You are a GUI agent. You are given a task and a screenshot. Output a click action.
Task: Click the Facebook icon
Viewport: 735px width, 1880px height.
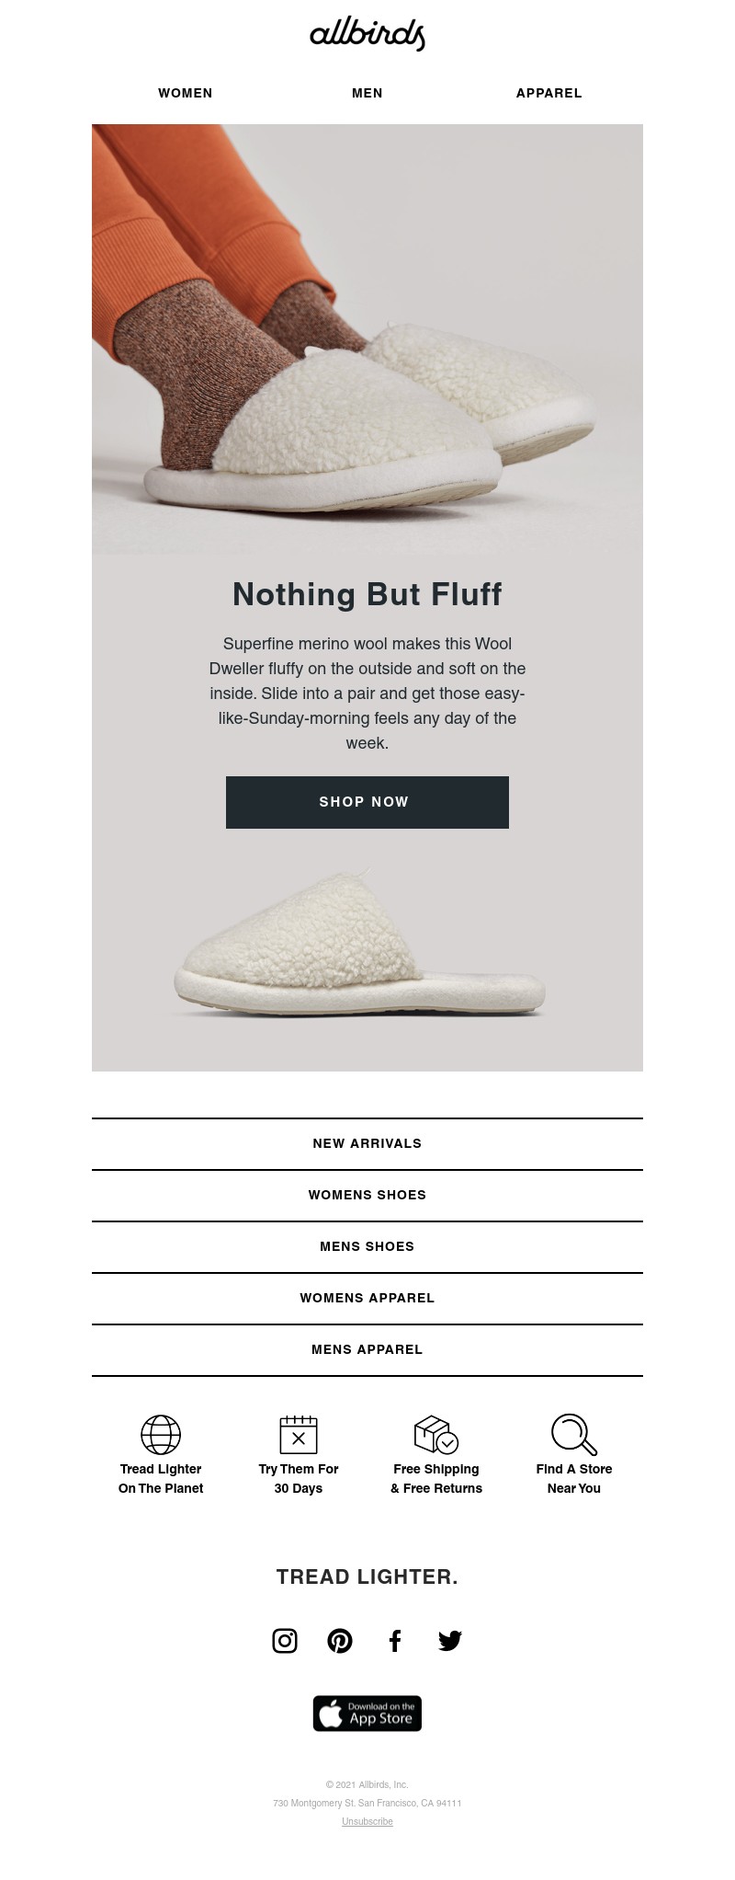click(395, 1640)
